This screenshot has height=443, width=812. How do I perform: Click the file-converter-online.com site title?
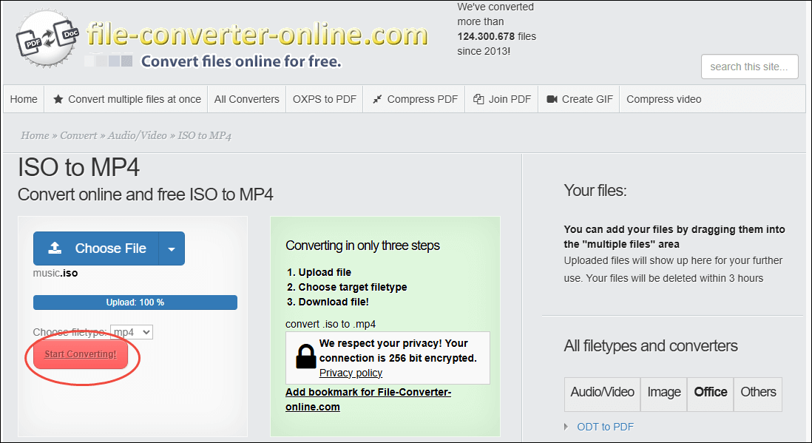pos(257,35)
